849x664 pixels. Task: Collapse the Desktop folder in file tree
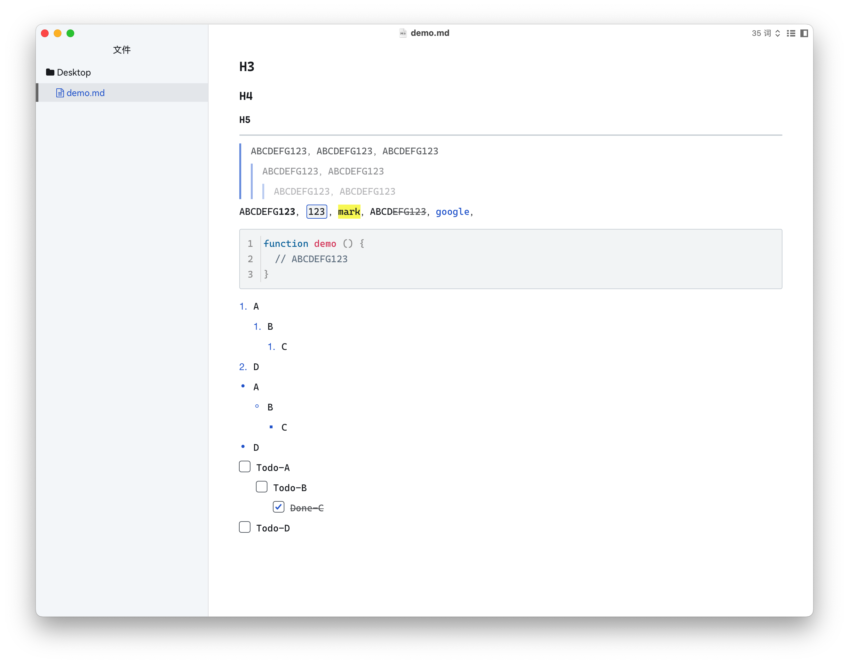coord(74,72)
